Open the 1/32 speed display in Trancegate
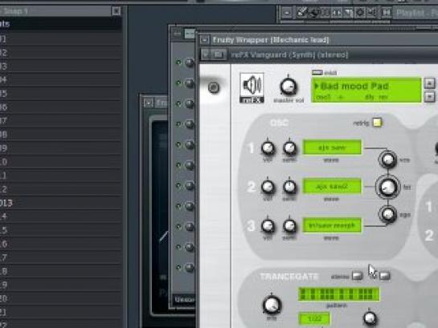Screen dimensions: 438x328 [314, 319]
